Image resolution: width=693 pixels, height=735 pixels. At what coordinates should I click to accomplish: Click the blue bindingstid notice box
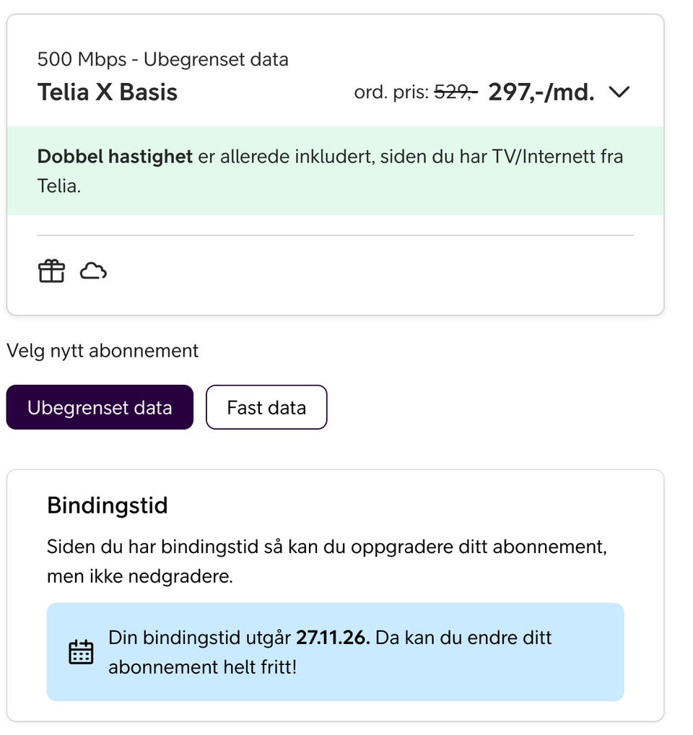[x=335, y=651]
